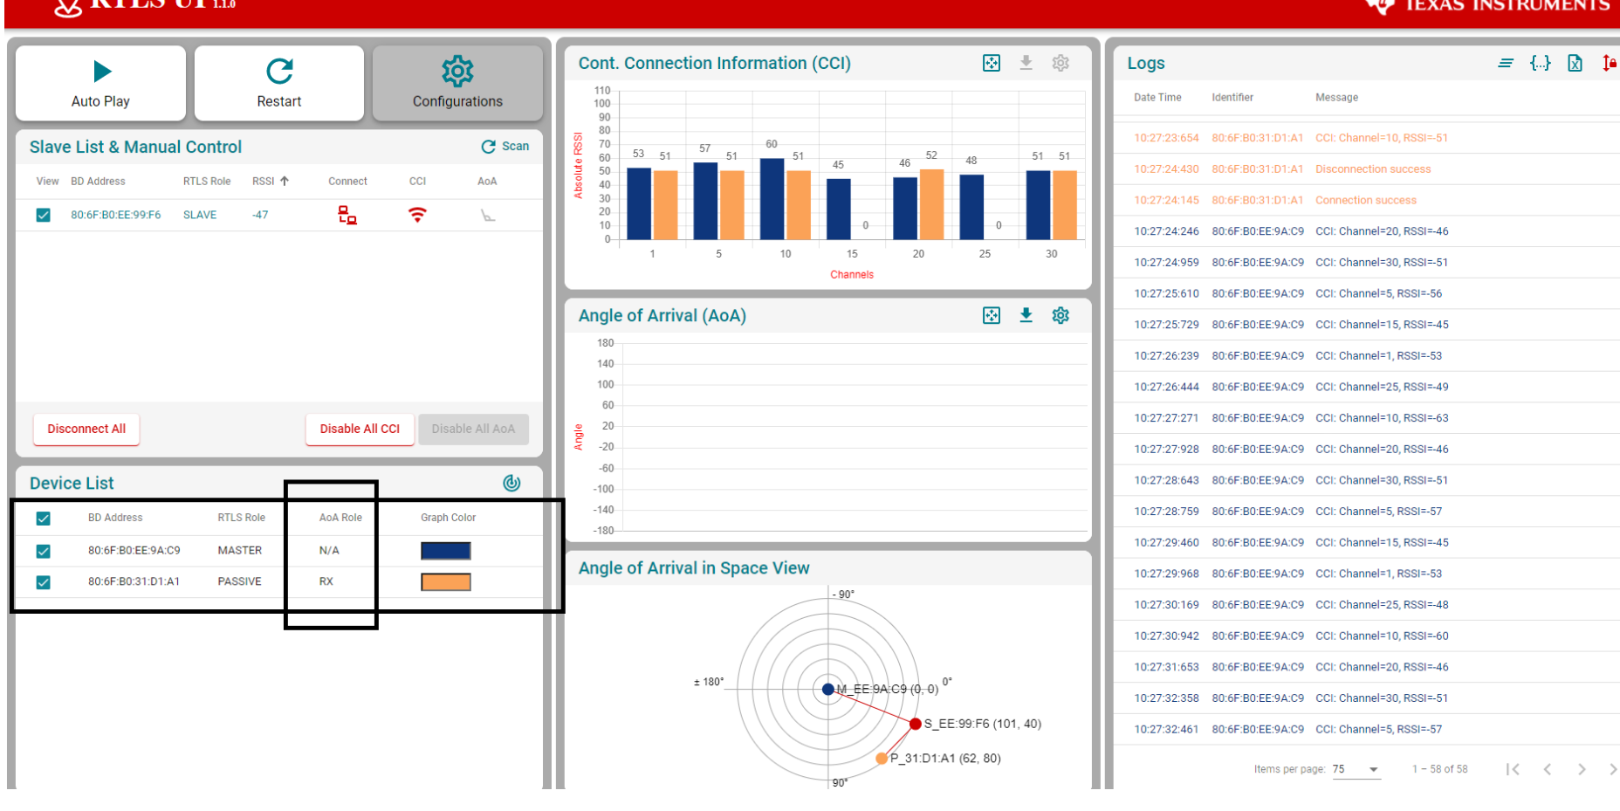
Task: Sort slave list by RSSI column
Action: [271, 182]
